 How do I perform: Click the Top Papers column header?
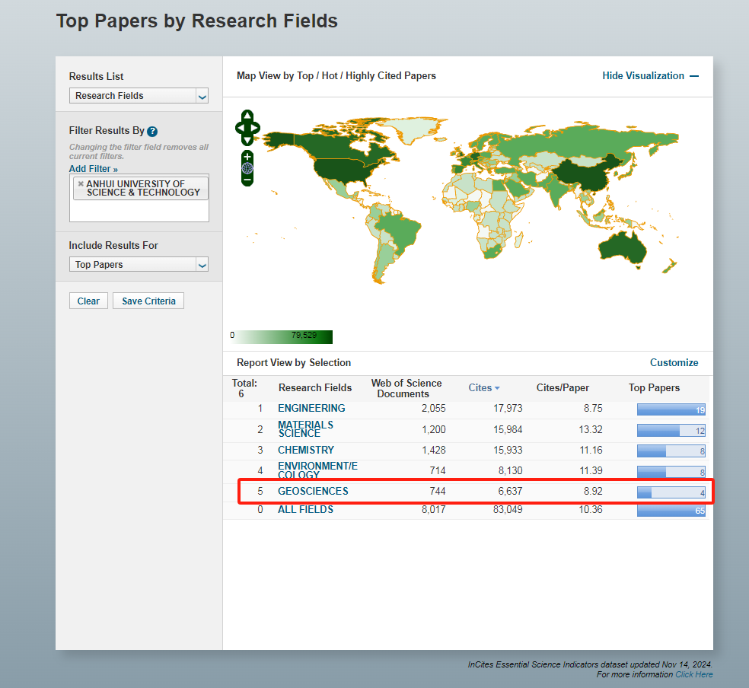coord(654,388)
